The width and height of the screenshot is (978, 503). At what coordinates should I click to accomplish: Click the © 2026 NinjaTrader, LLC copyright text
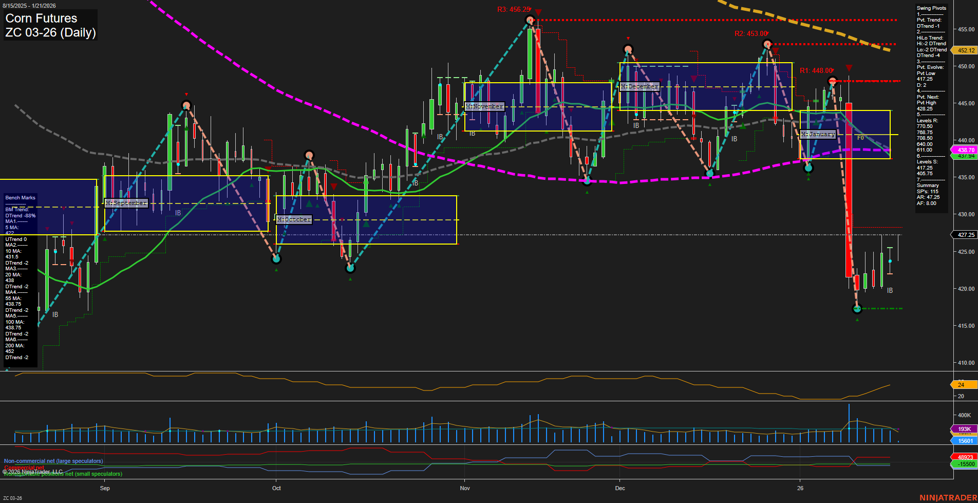tap(32, 471)
